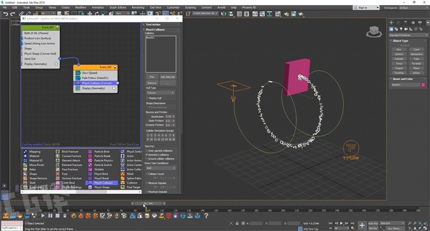Click the pink object color swatch
Image resolution: width=430 pixels, height=231 pixels.
pos(423,85)
